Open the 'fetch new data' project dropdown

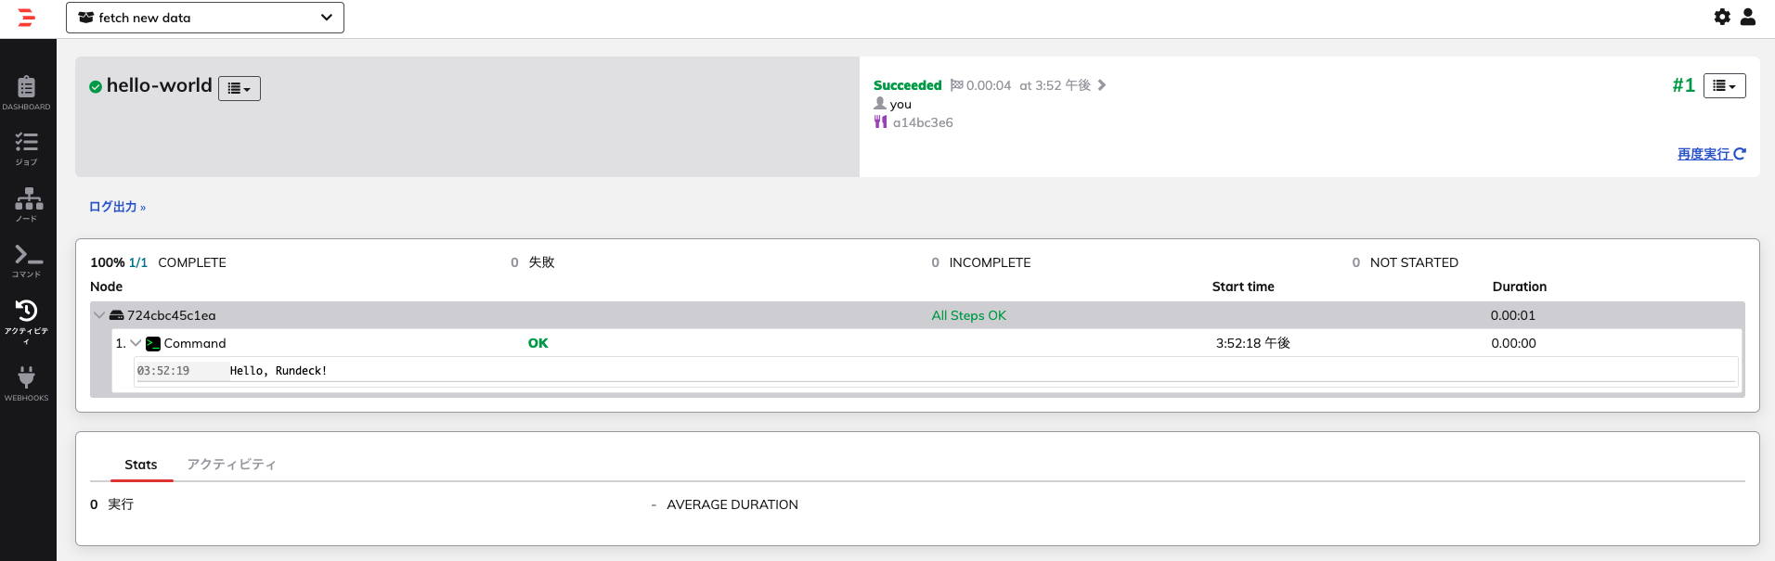tap(205, 18)
